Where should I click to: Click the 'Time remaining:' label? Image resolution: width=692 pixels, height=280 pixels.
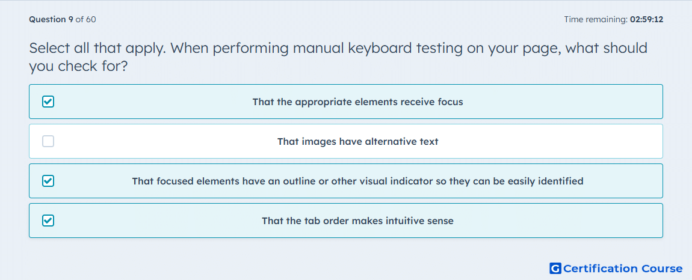point(595,19)
